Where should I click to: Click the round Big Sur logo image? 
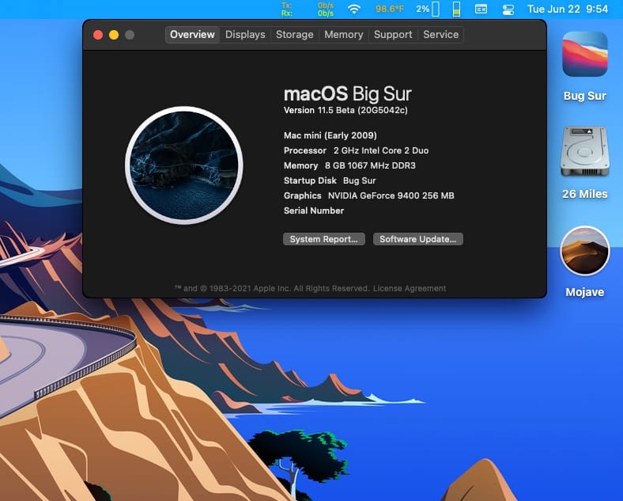click(184, 165)
